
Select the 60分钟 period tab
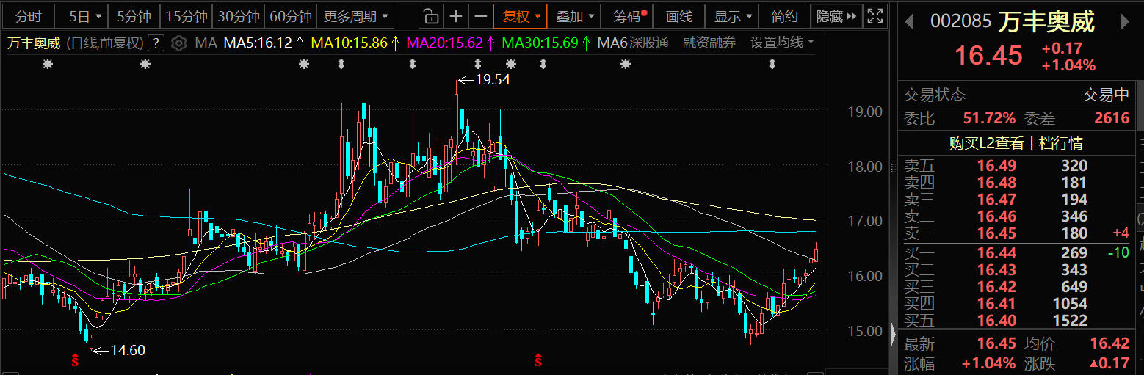(290, 16)
